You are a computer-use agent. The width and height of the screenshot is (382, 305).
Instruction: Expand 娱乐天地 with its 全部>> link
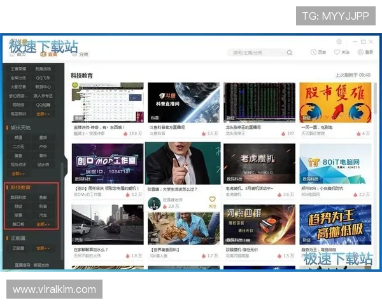[x=18, y=173]
